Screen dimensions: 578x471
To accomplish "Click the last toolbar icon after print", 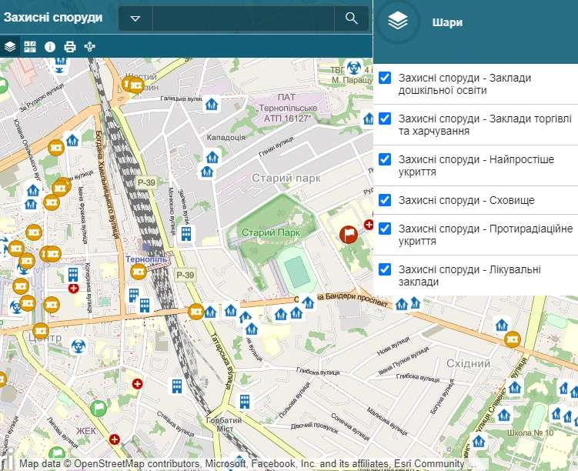I will point(90,46).
